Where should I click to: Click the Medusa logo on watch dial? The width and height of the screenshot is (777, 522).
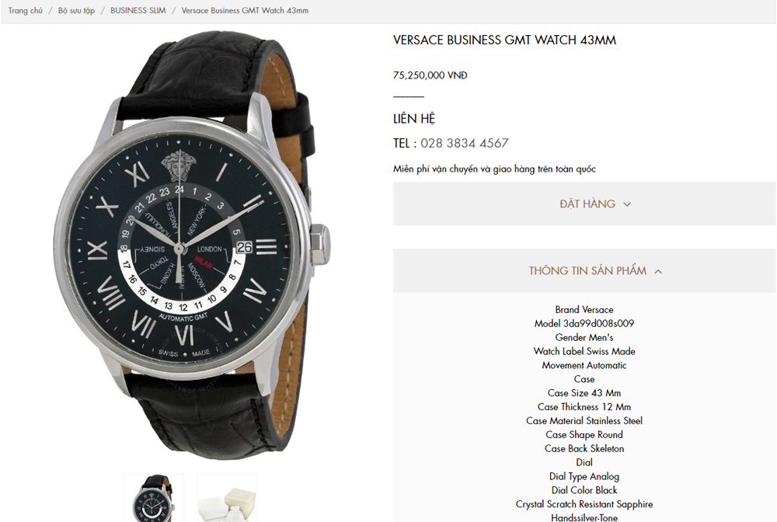point(179,166)
